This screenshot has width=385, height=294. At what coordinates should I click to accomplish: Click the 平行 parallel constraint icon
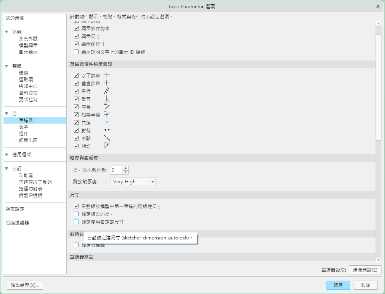[x=106, y=91]
